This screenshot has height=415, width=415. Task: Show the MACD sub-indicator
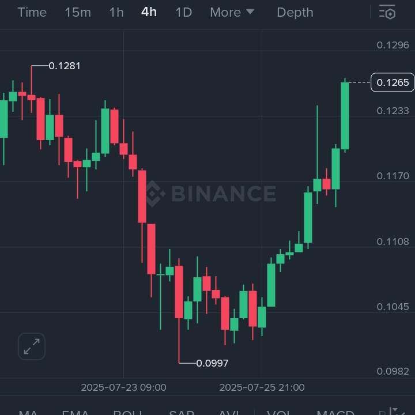[x=335, y=412]
